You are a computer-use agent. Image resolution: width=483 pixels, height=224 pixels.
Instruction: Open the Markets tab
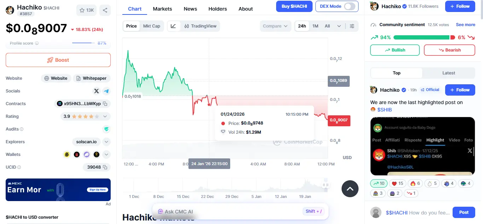coord(162,9)
